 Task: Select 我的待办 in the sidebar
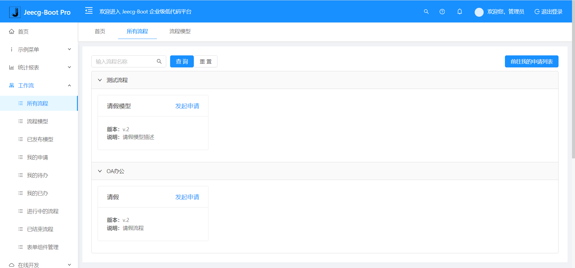point(39,175)
